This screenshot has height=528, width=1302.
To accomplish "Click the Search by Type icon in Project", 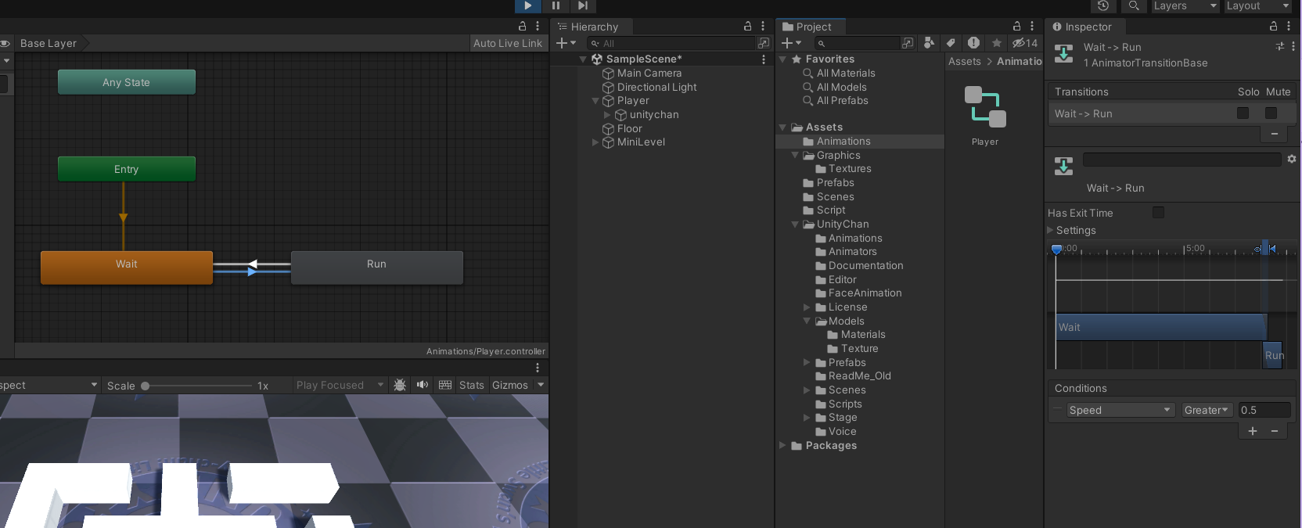I will pos(929,43).
